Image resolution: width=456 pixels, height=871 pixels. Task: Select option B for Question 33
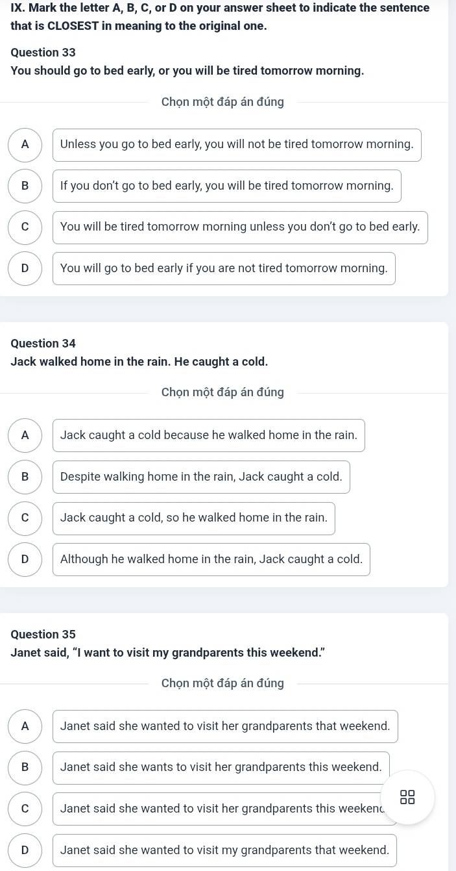pos(25,186)
